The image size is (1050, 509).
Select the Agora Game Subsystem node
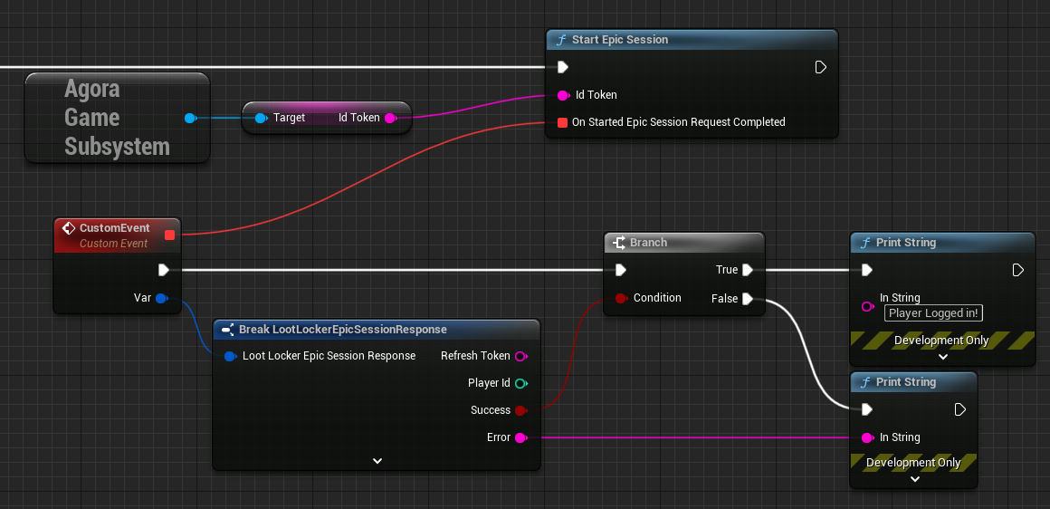click(x=117, y=118)
